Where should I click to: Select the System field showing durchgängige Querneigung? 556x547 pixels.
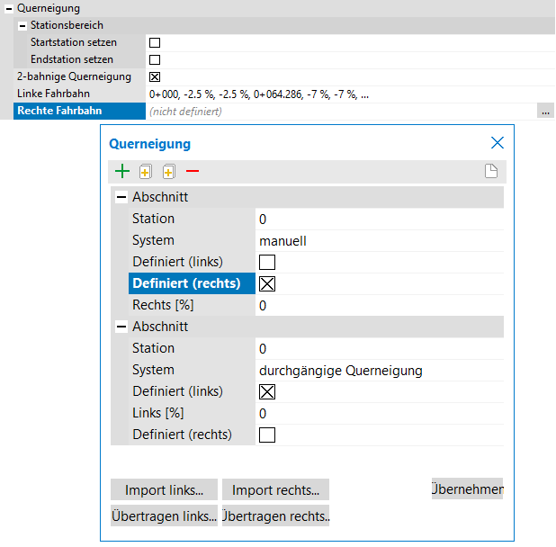(378, 370)
